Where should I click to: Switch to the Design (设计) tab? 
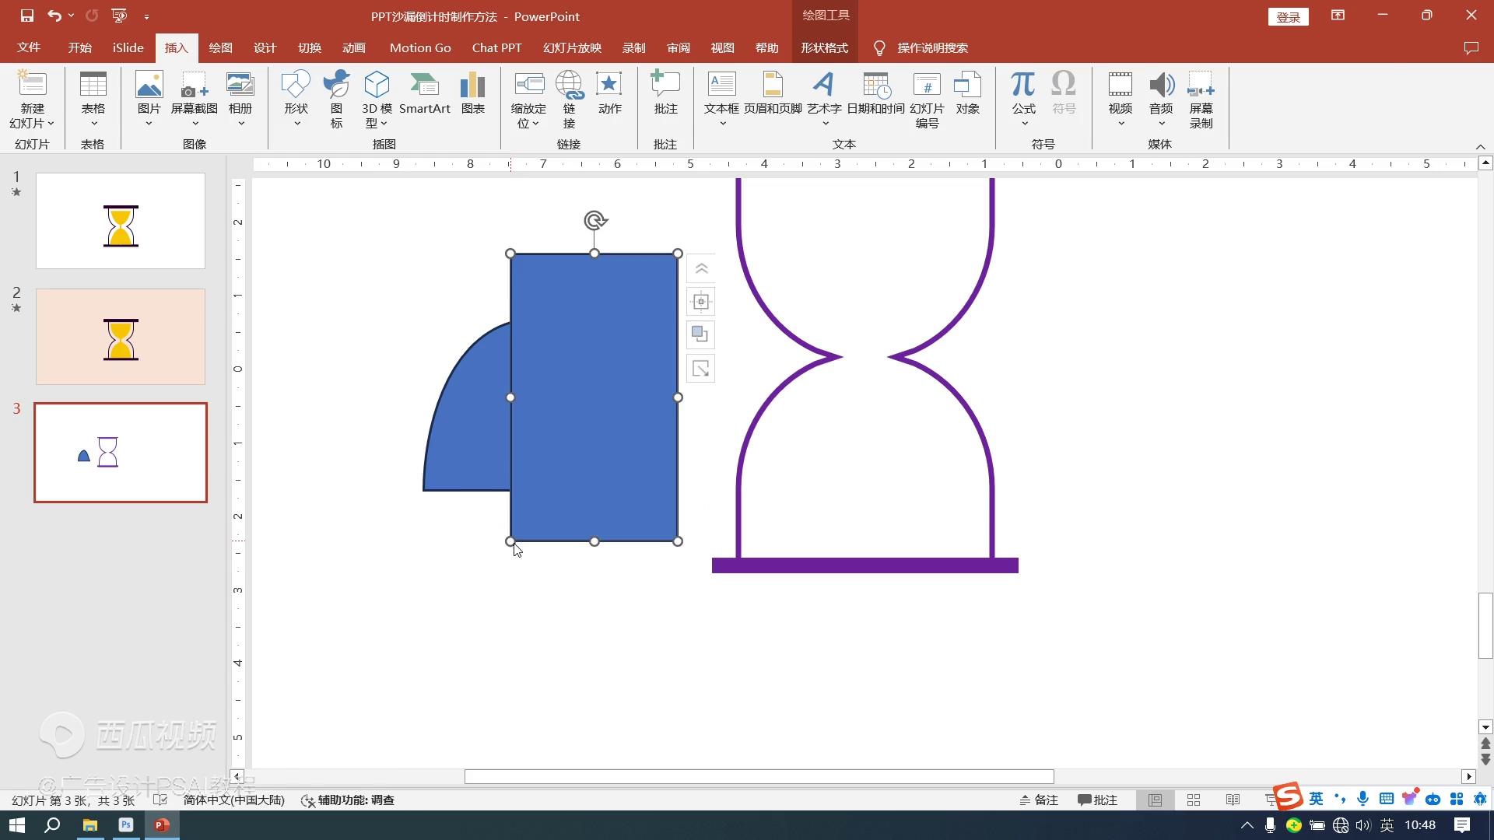[265, 47]
